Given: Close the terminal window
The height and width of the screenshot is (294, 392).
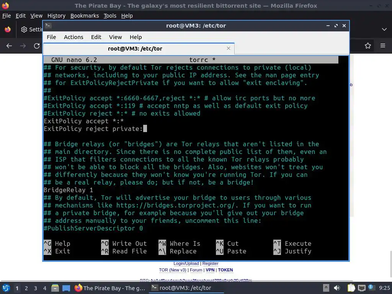Looking at the screenshot, I should (x=344, y=26).
